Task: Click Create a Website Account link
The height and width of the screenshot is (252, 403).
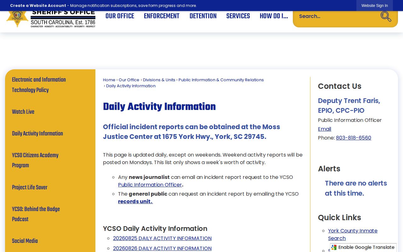Action: click(38, 6)
